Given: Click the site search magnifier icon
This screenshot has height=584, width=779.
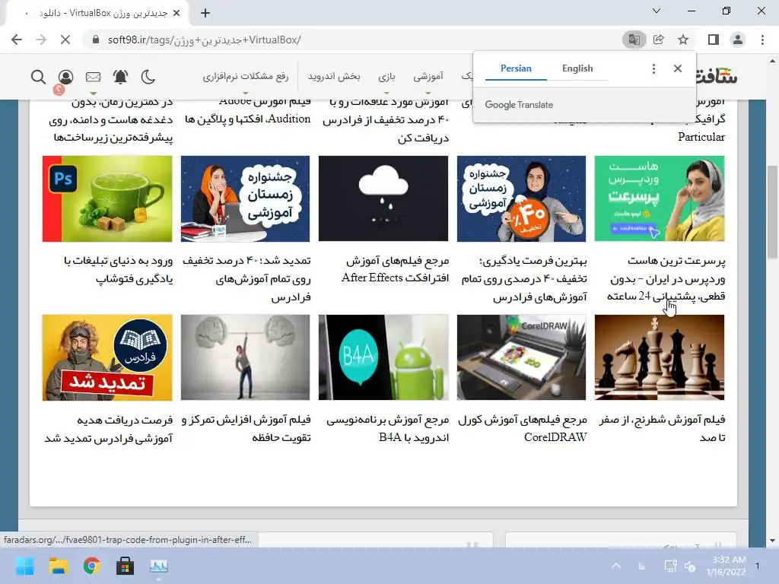Looking at the screenshot, I should (38, 77).
